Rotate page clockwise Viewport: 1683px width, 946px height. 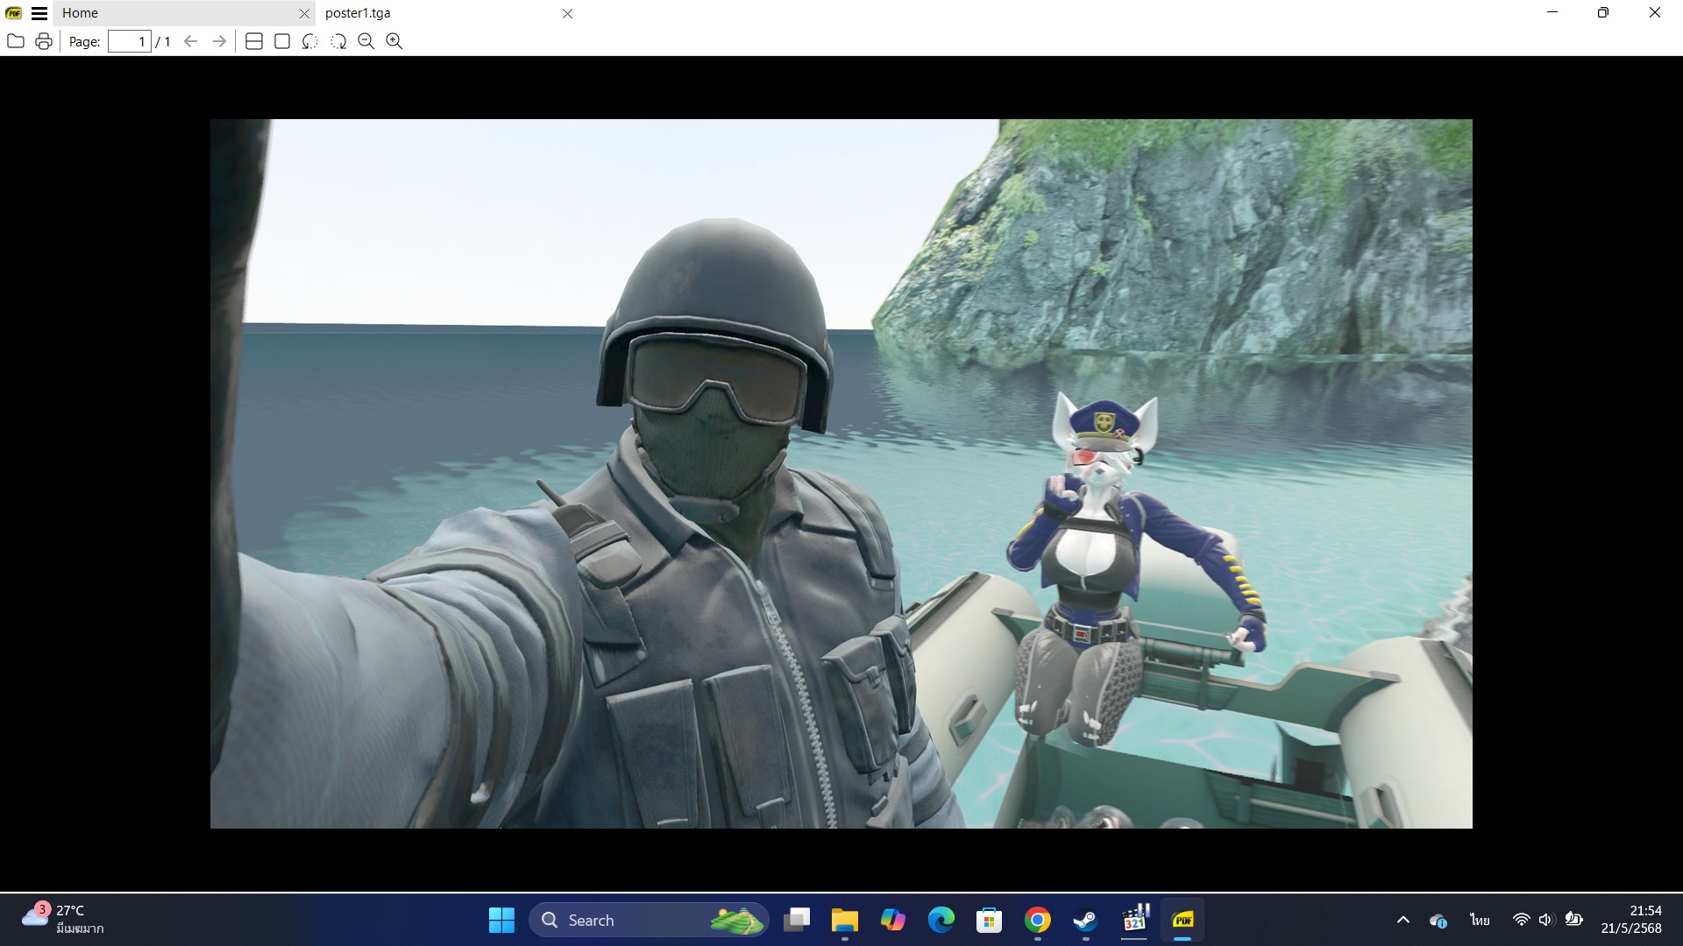[338, 41]
